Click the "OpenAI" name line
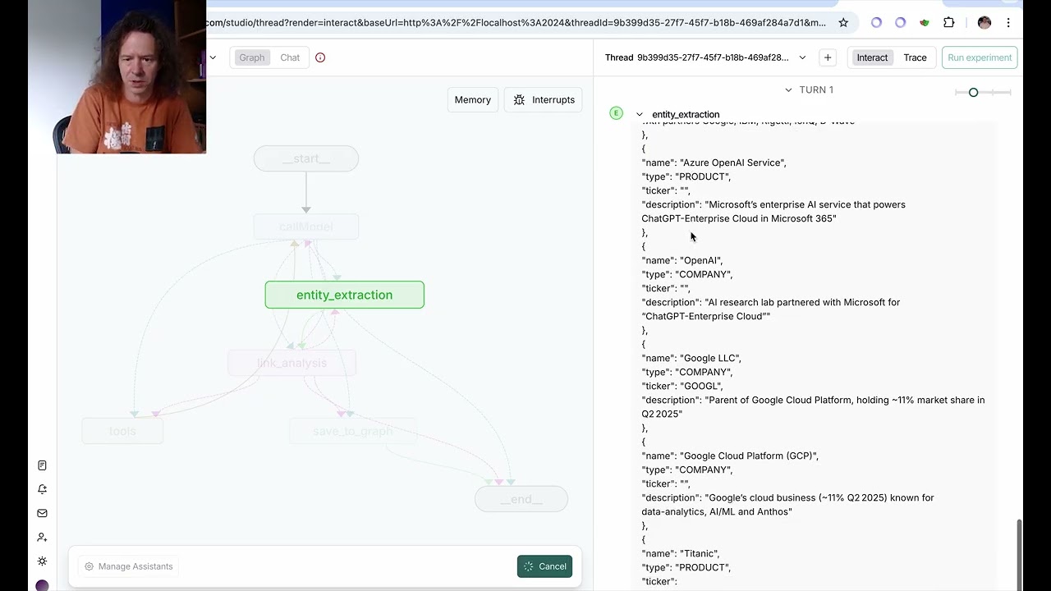 click(x=682, y=260)
